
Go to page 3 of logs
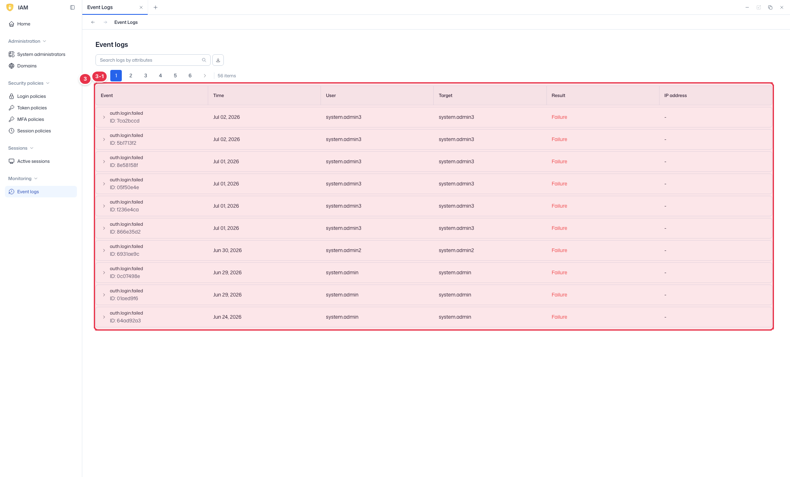click(x=146, y=76)
